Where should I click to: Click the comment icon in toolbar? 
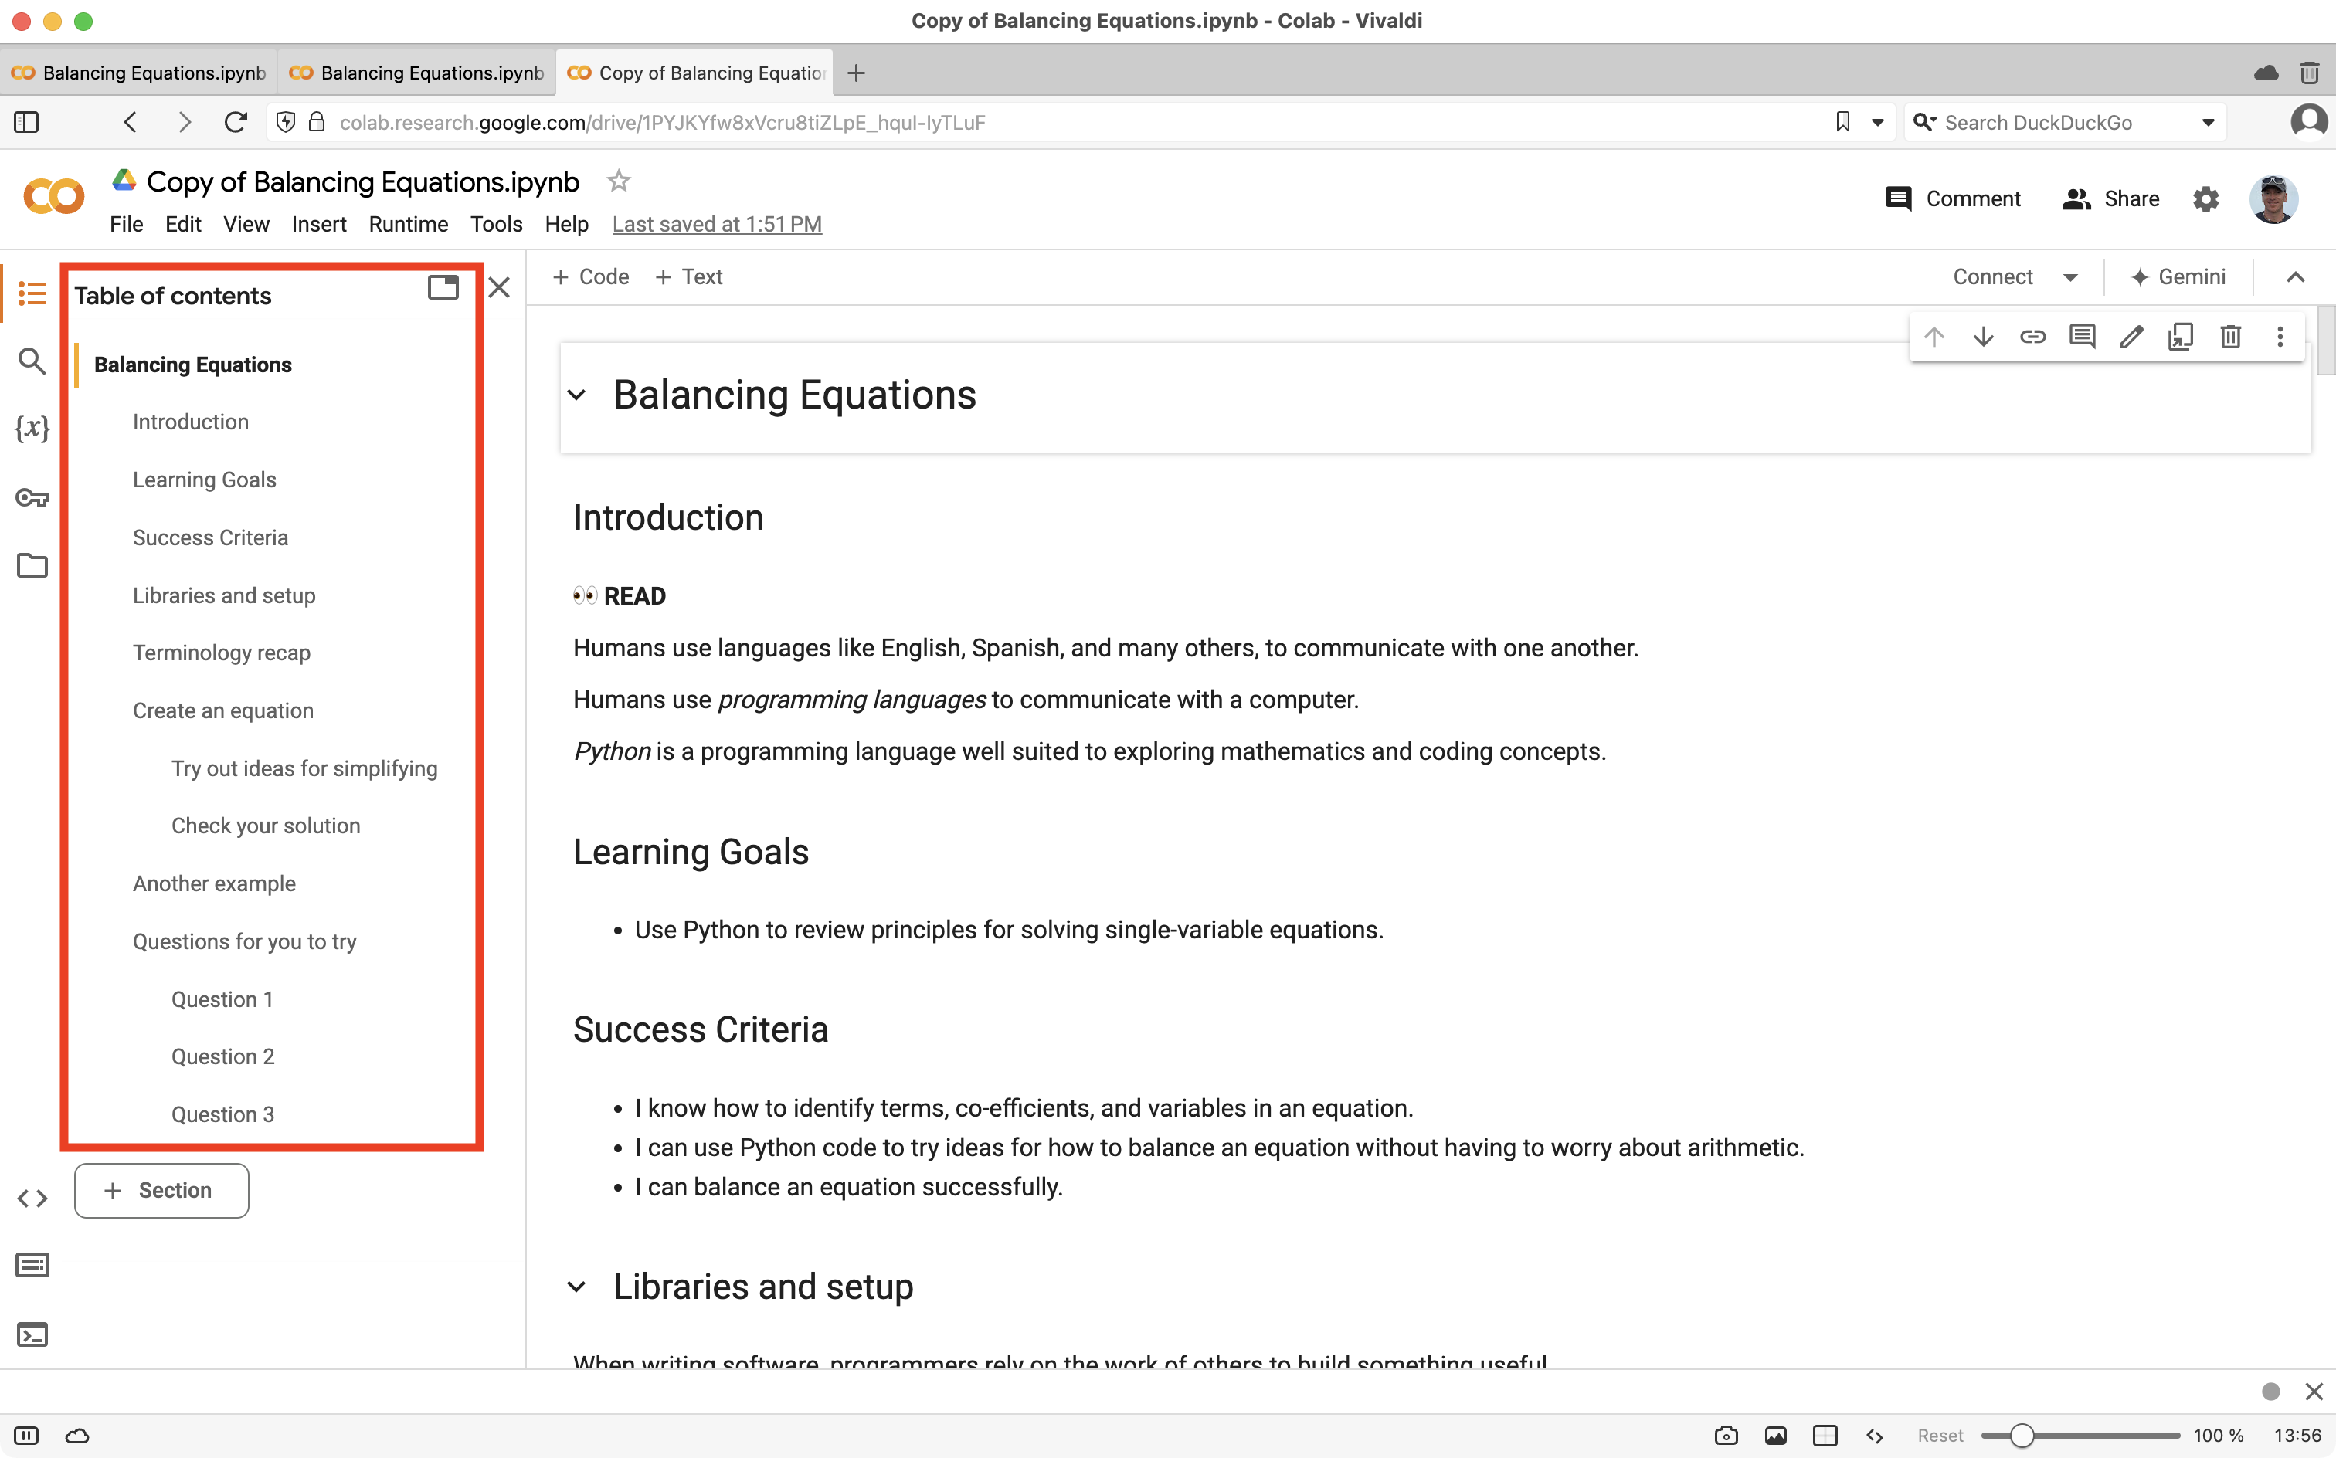coord(2083,336)
